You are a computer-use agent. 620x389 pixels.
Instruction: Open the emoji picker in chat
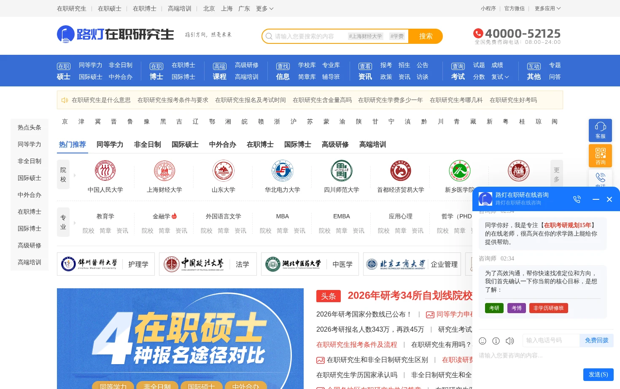(x=483, y=341)
